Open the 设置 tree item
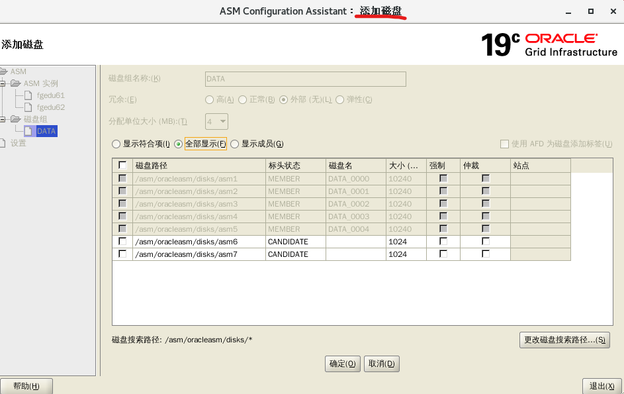The height and width of the screenshot is (394, 624). point(19,143)
